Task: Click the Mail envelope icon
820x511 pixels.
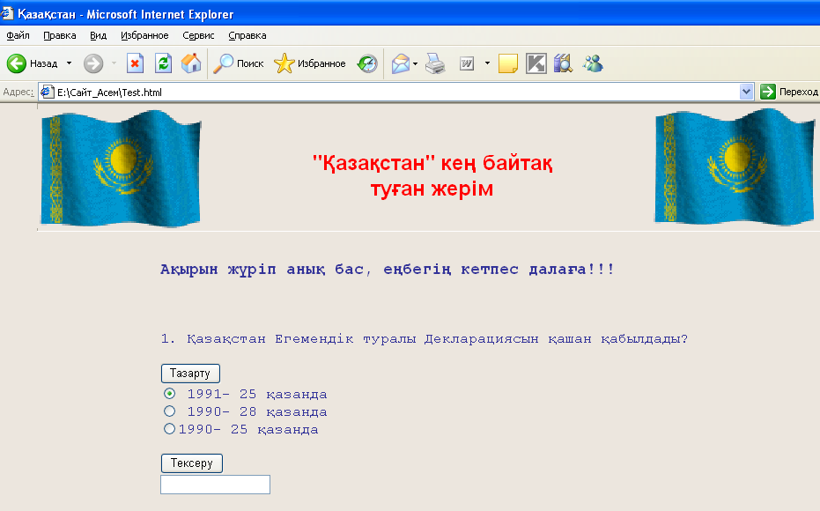Action: pyautogui.click(x=401, y=63)
